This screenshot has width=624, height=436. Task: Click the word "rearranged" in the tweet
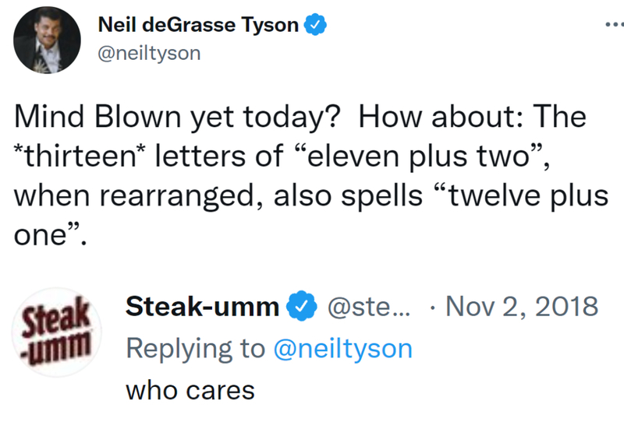click(x=177, y=196)
